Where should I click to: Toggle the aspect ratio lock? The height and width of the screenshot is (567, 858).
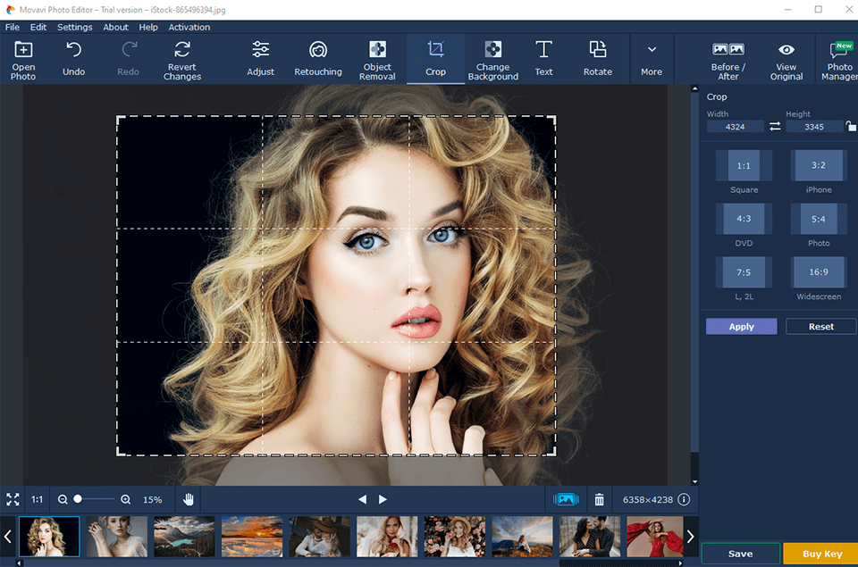pos(851,127)
